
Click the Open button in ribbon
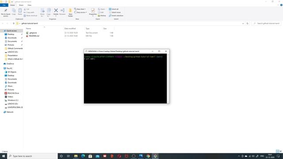[102, 9]
